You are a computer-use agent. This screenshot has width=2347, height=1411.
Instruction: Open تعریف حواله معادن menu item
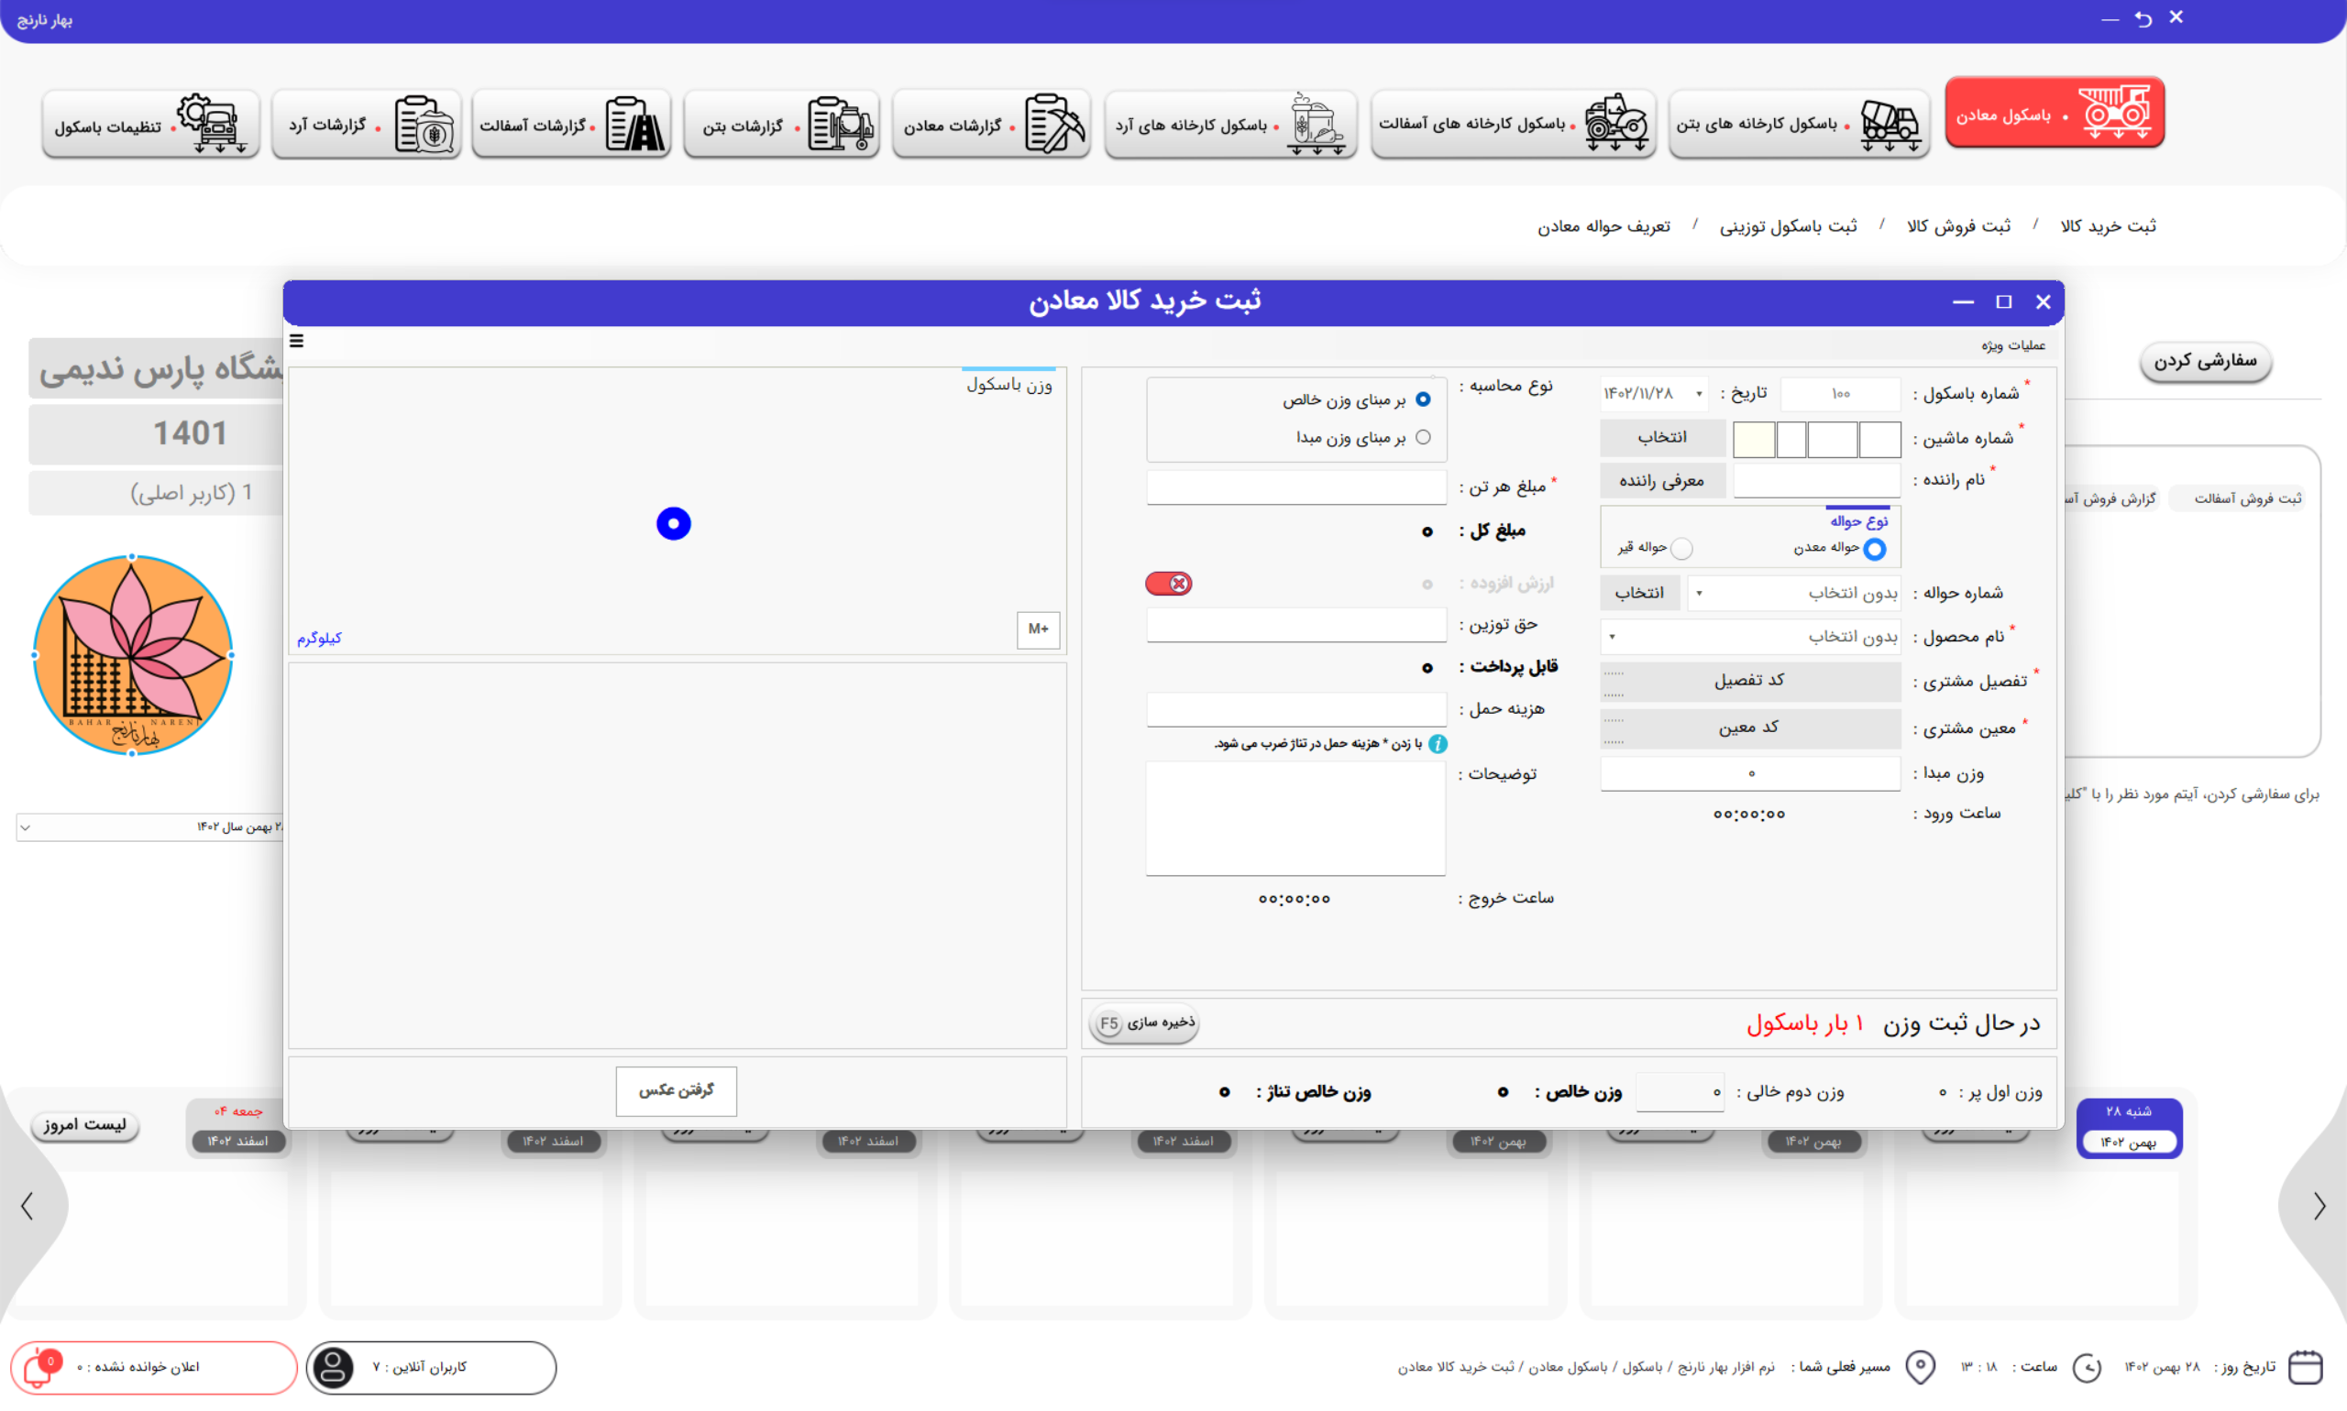click(1604, 226)
